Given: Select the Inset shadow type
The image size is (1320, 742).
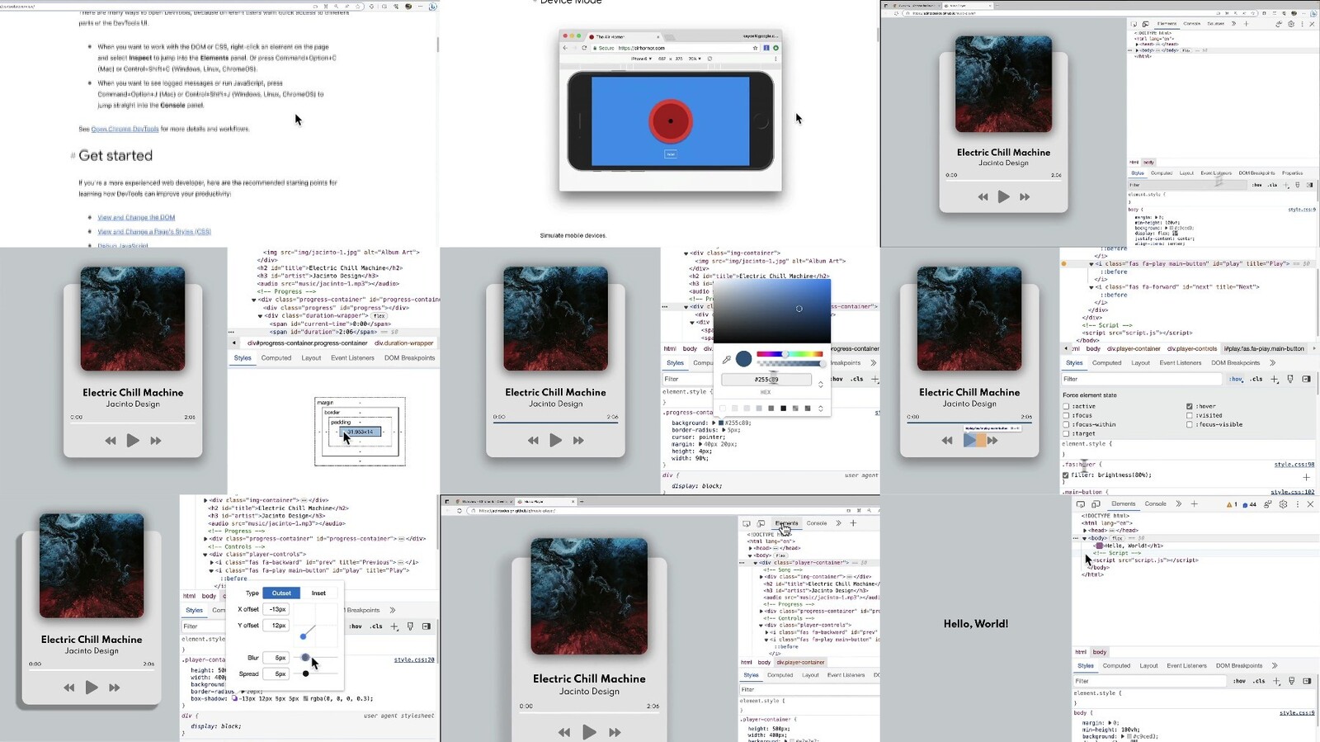Looking at the screenshot, I should (x=318, y=593).
